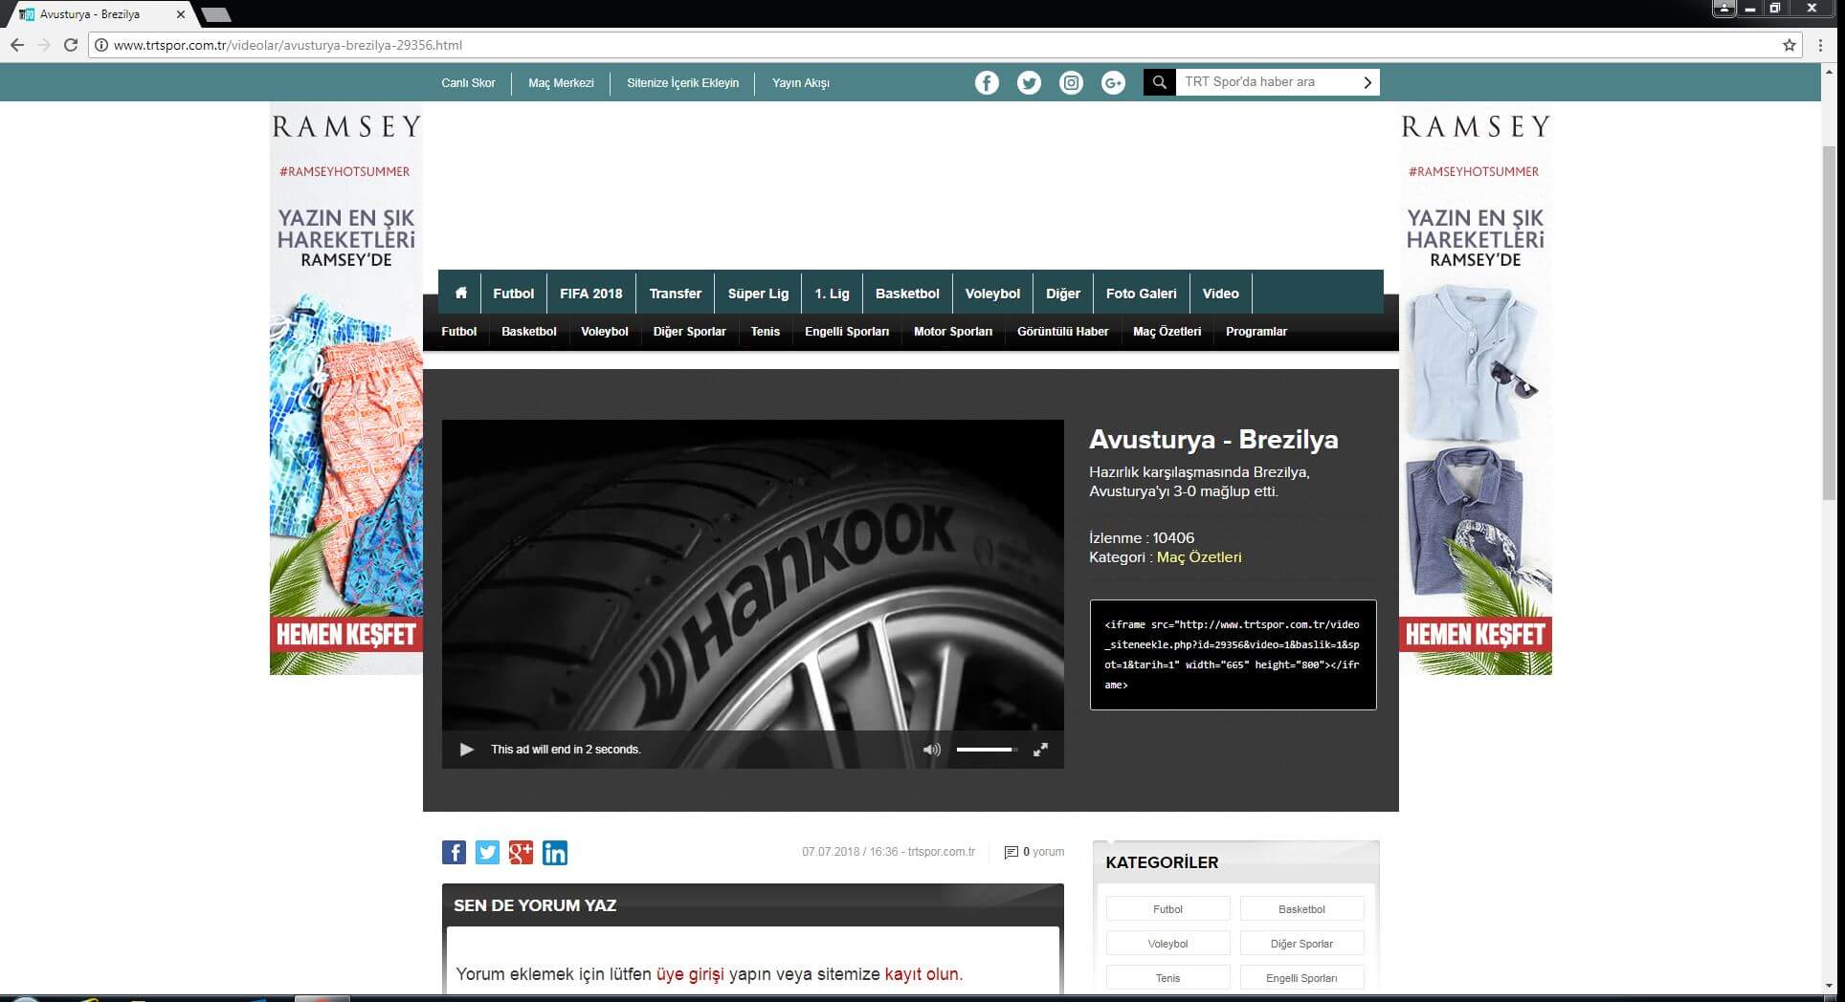Mute the video using speaker icon

[931, 750]
